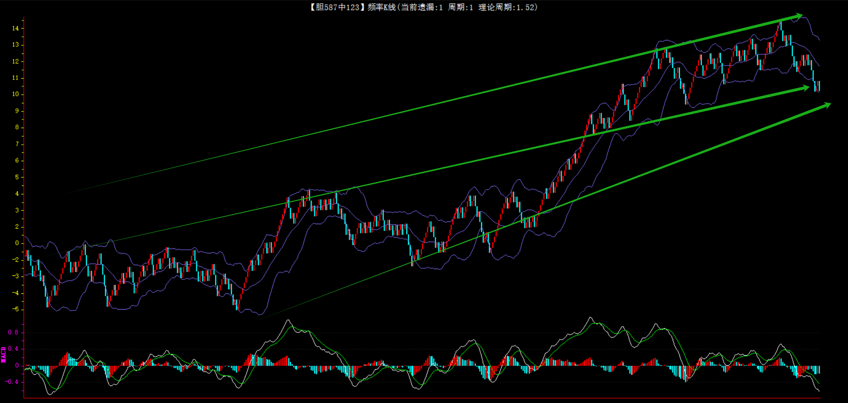Viewport: 848px width, 403px height.
Task: Click the 14 label on K-line axis
Action: coord(16,28)
